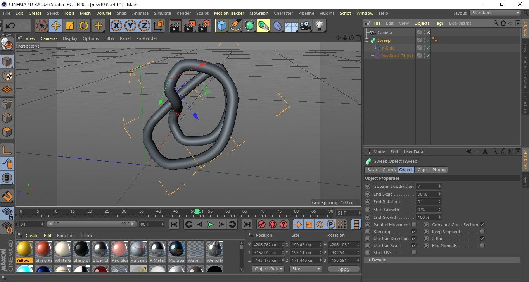
Task: Open the Simulate menu
Action: pos(163,13)
